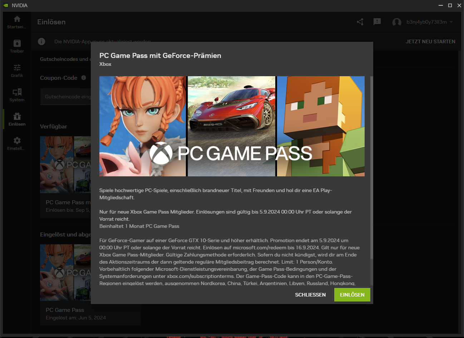This screenshot has height=338, width=464.
Task: Click the Xbox subtitle in dialog
Action: [x=105, y=64]
